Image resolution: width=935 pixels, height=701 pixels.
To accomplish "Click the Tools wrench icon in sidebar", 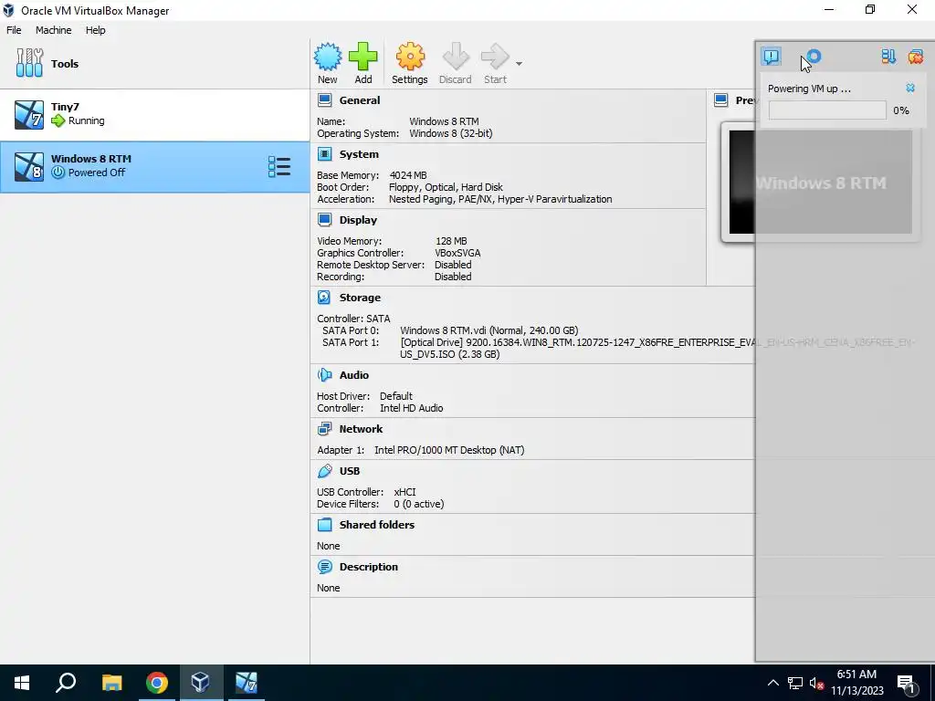I will [29, 63].
